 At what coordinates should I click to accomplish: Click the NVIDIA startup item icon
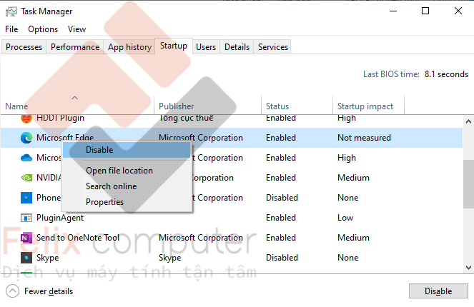[x=26, y=178]
